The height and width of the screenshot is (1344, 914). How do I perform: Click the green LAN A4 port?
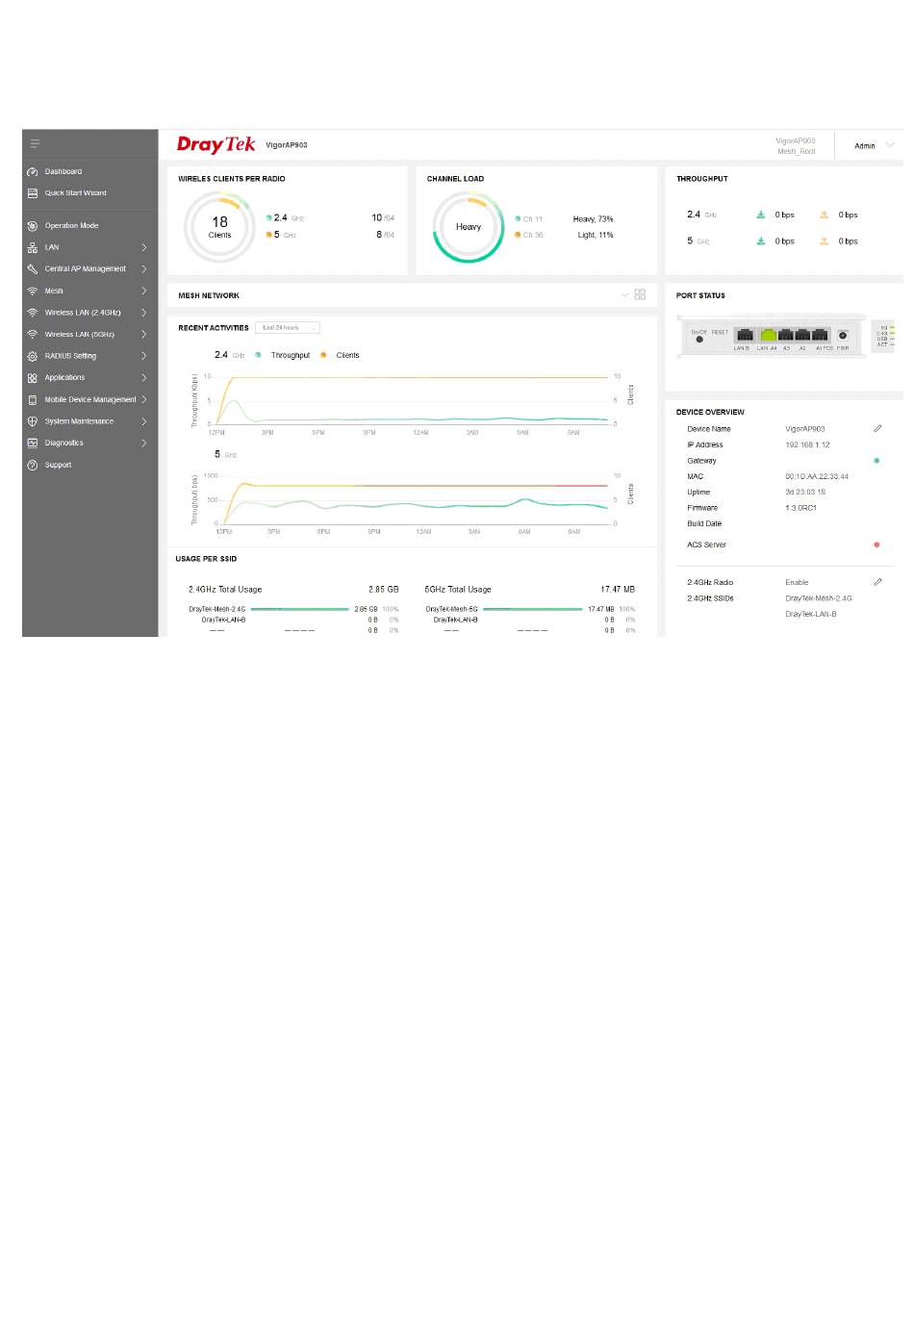769,335
